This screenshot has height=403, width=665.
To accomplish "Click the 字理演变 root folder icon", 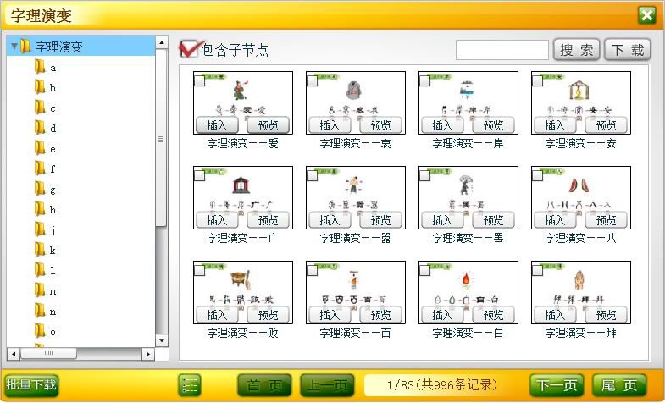I will coord(26,46).
